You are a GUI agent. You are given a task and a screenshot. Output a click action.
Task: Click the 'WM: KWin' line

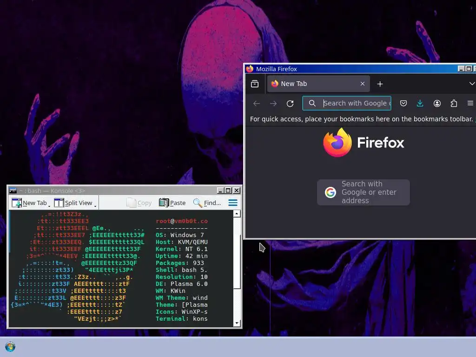click(x=171, y=291)
